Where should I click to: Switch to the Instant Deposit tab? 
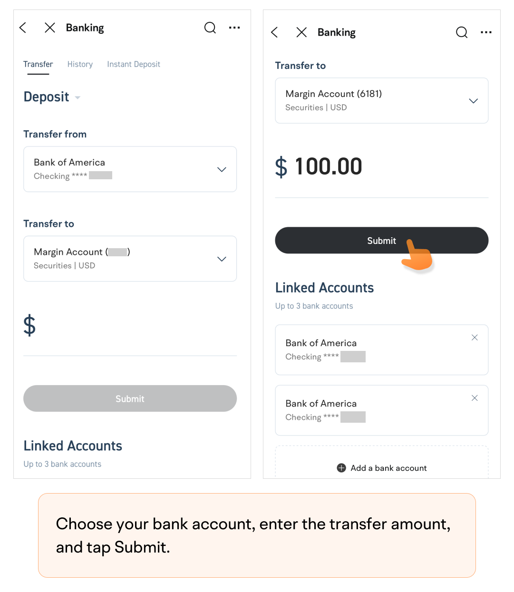[134, 64]
